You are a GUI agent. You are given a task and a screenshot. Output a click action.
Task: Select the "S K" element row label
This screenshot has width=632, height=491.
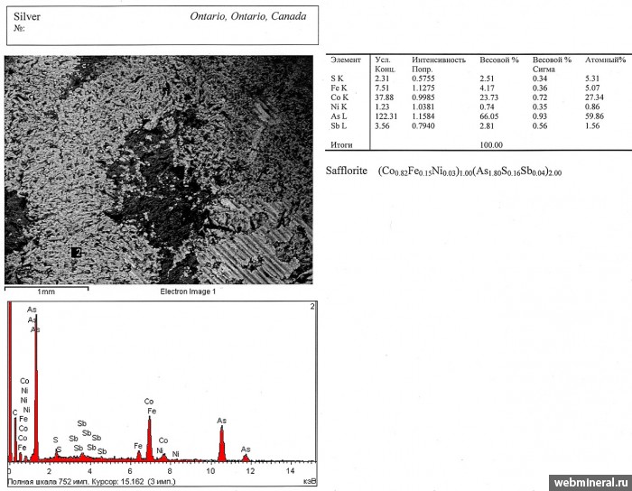coord(337,79)
